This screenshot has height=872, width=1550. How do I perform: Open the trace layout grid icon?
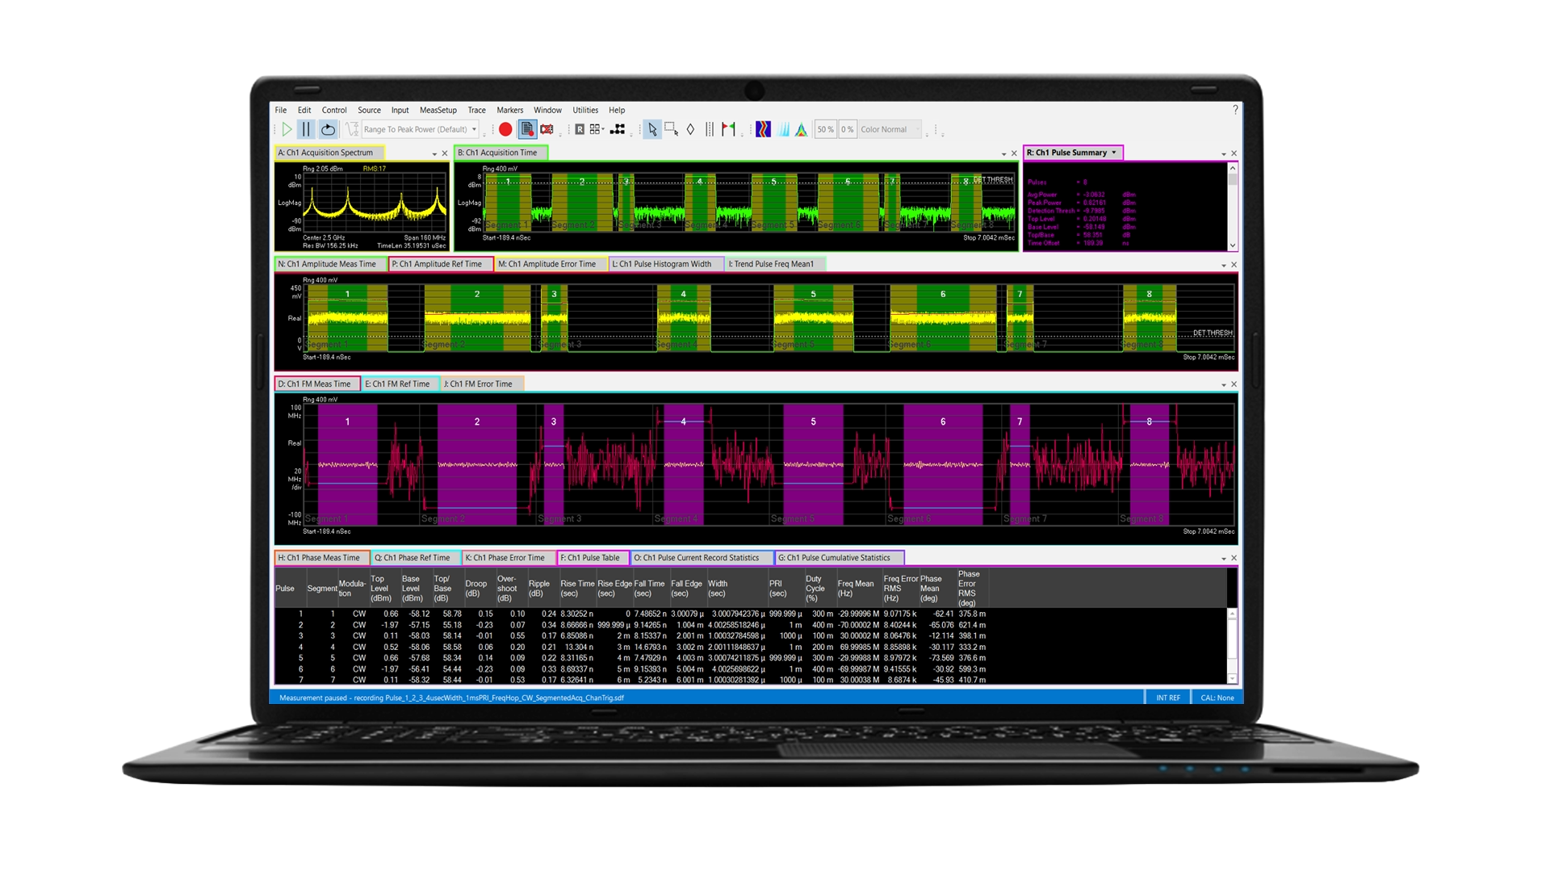(x=595, y=129)
